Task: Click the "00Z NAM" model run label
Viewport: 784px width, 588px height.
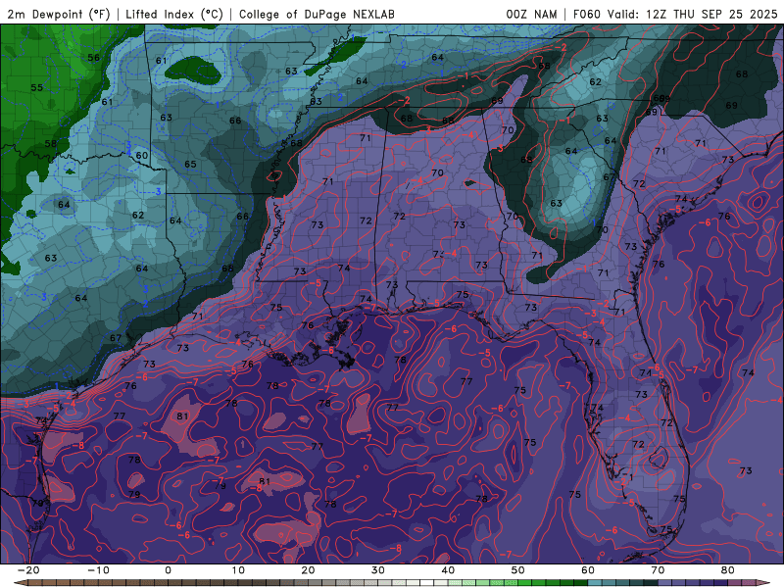Action: pyautogui.click(x=531, y=14)
